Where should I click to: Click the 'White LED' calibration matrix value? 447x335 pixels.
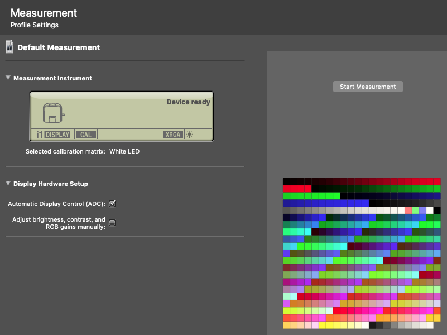(124, 151)
